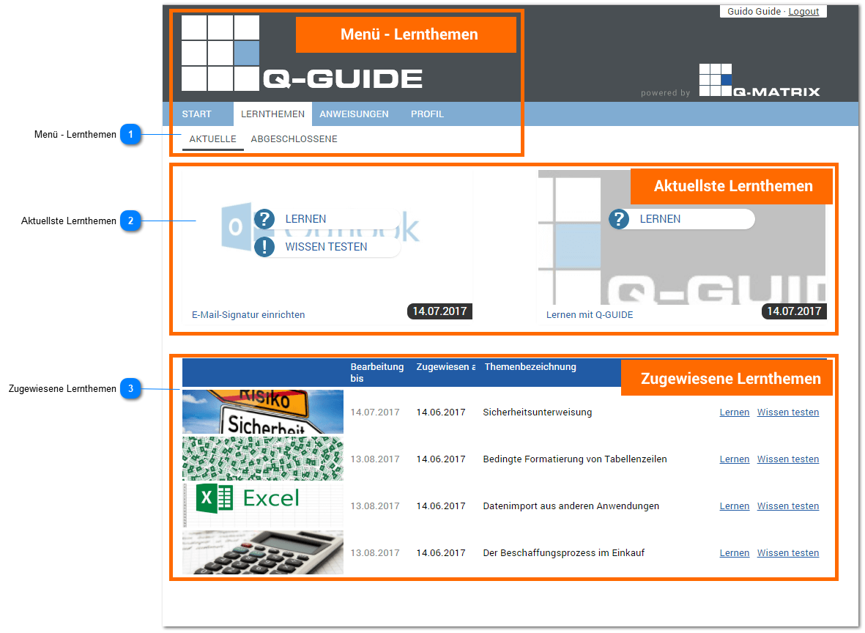Switch to the ANWEISUNGEN tab
Viewport: 865px width, 633px height.
(x=354, y=114)
